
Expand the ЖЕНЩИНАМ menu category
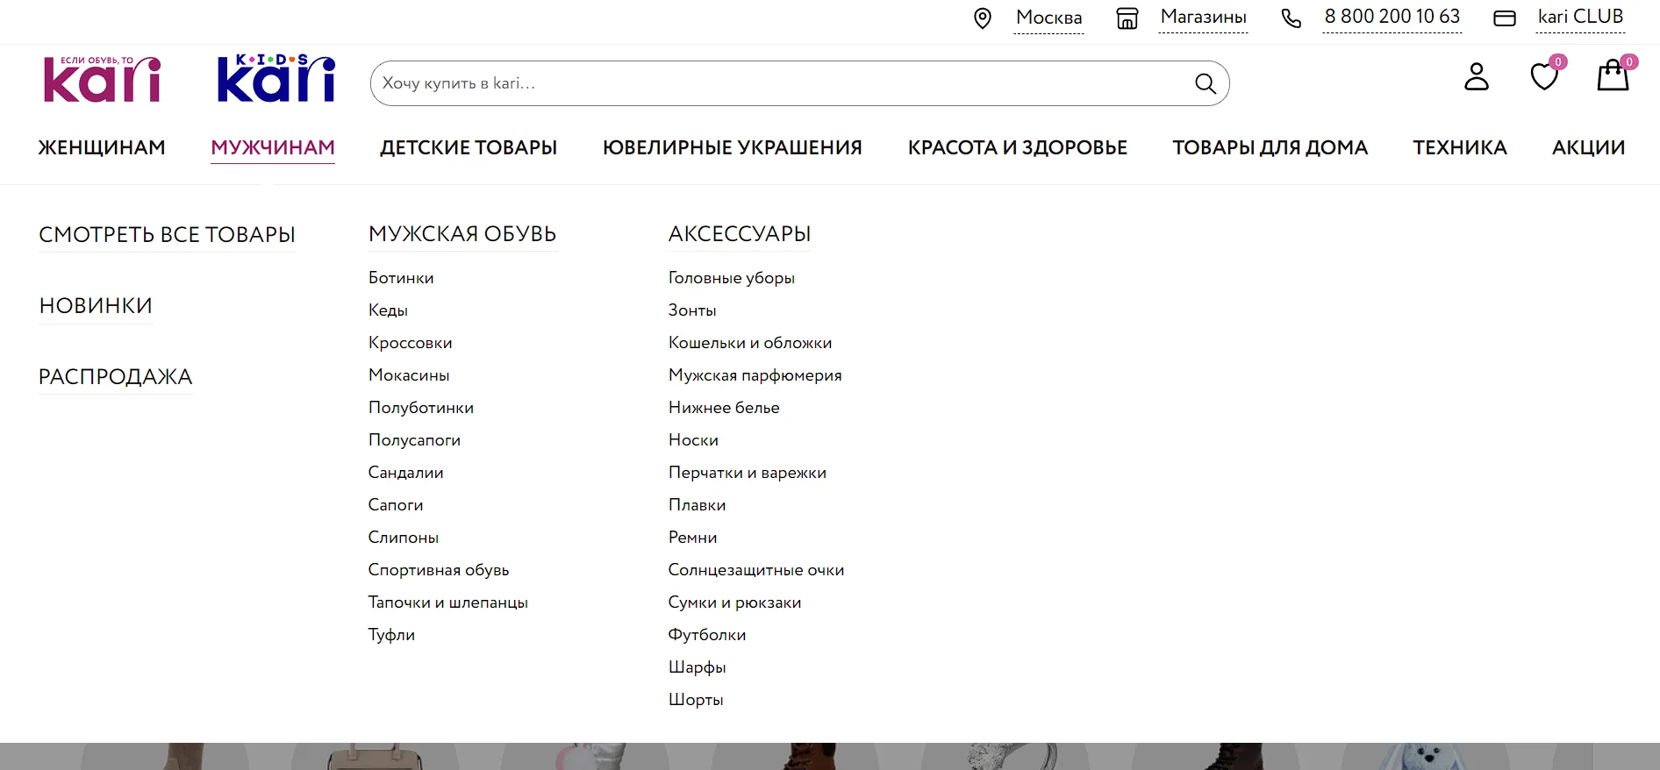click(x=102, y=147)
